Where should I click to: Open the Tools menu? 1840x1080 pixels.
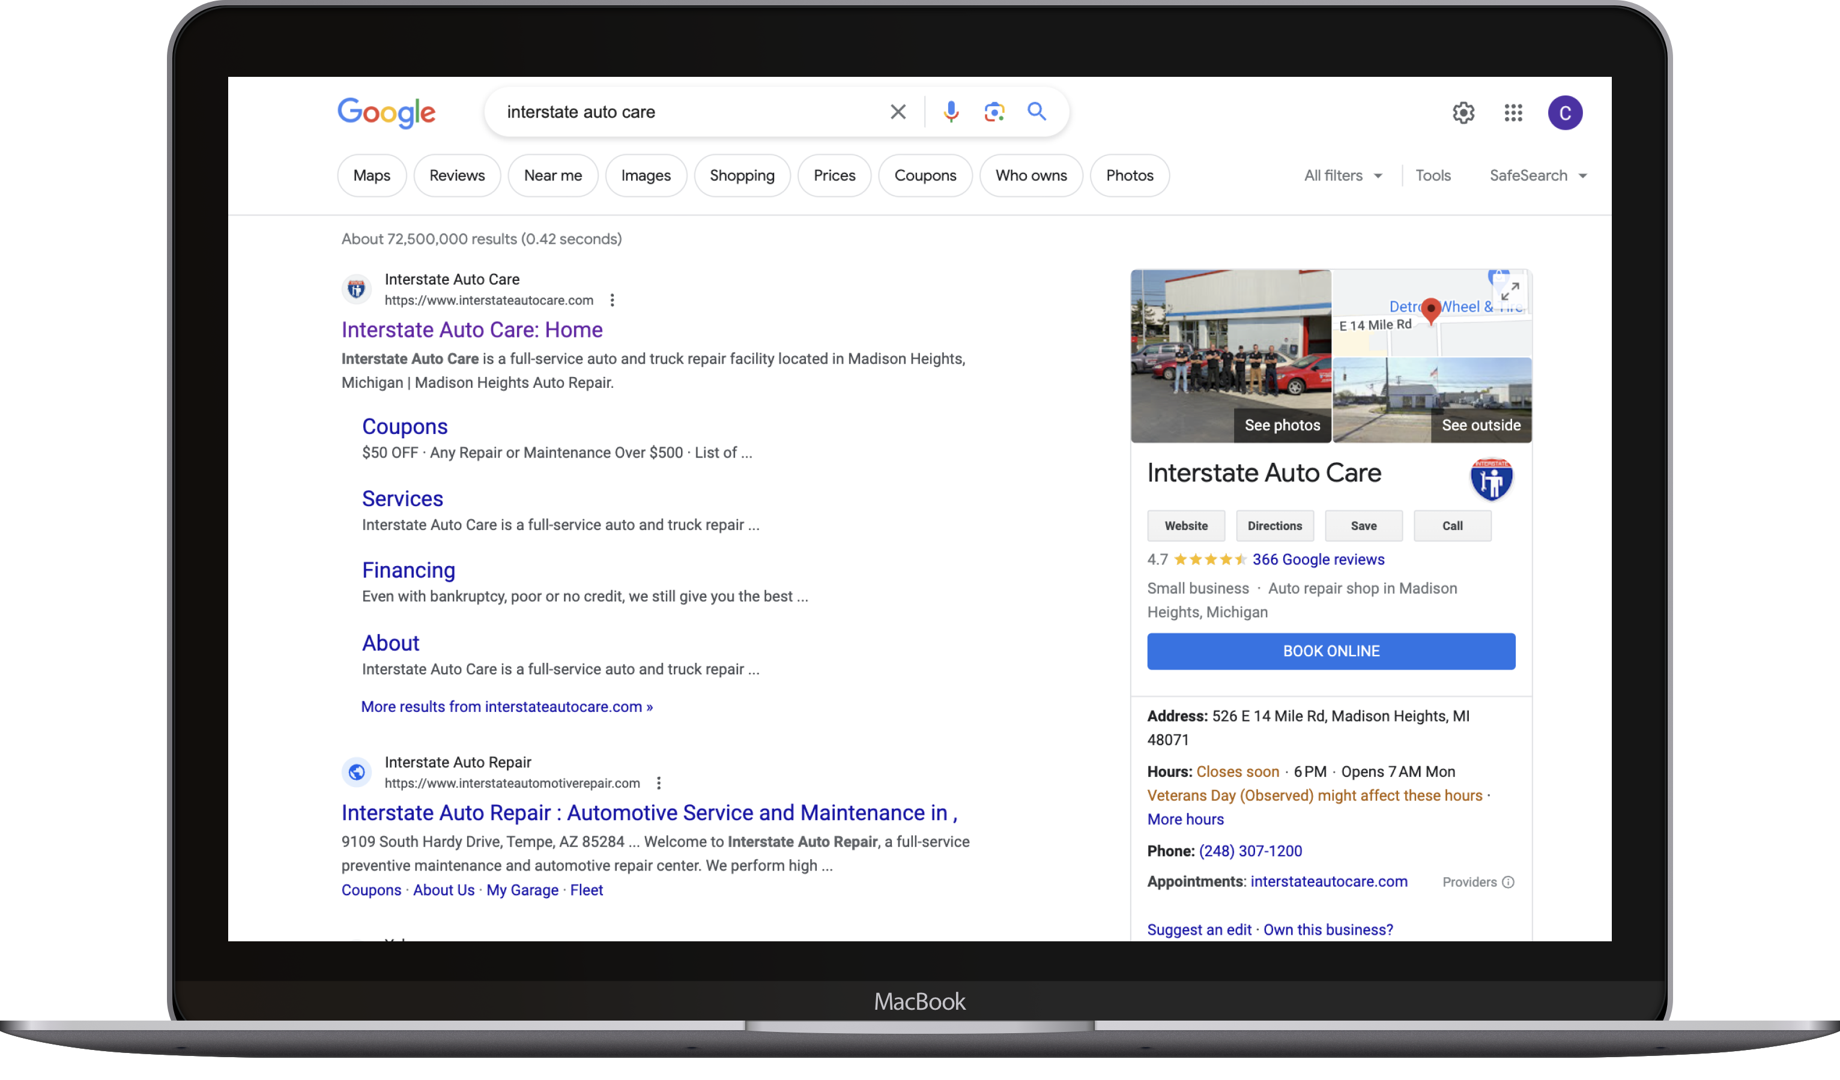pyautogui.click(x=1433, y=175)
